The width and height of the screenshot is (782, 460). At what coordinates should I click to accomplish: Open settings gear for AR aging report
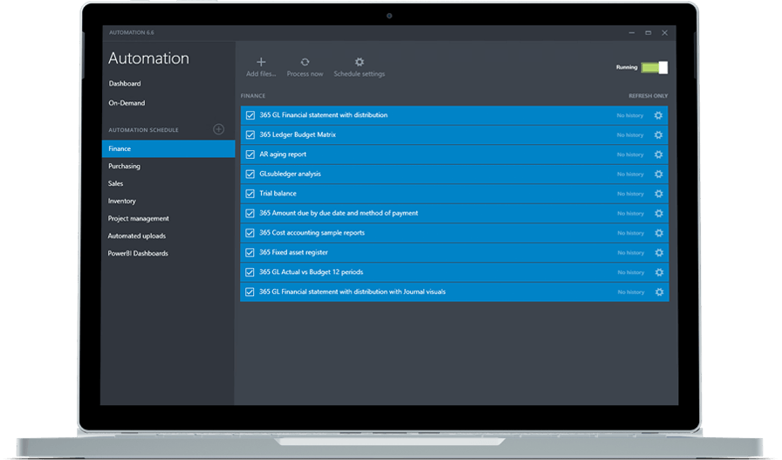(658, 154)
